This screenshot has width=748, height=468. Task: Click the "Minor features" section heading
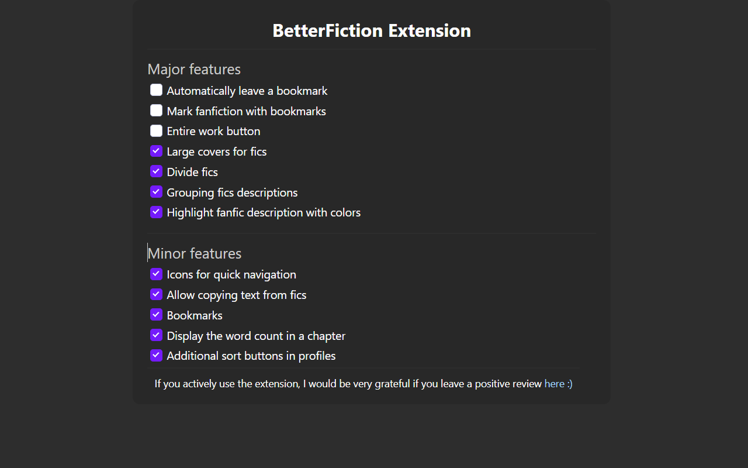[195, 253]
